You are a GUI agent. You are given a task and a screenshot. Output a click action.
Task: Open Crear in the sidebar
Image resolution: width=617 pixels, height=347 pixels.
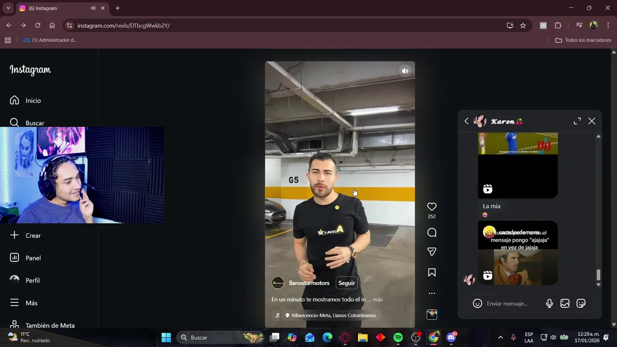coord(26,235)
